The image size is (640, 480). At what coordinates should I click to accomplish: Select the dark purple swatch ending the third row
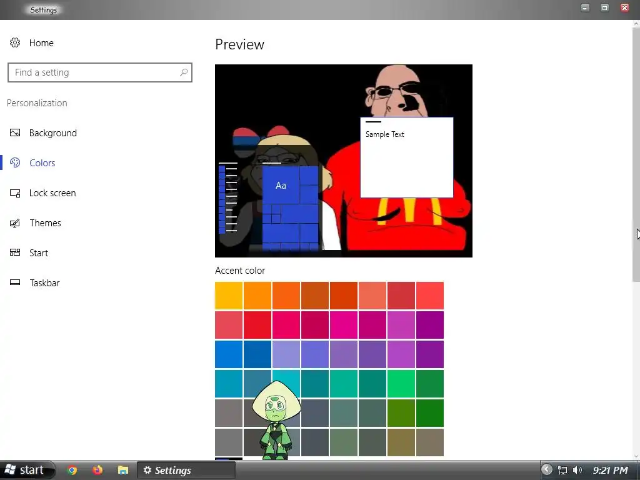coord(430,354)
